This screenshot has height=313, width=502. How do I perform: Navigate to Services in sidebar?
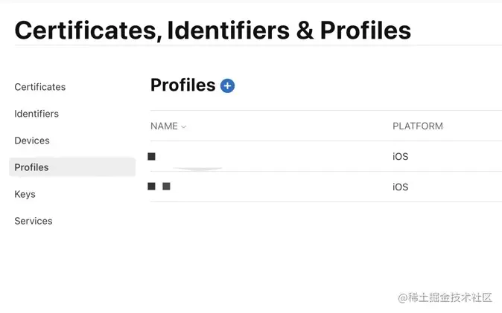pyautogui.click(x=34, y=221)
